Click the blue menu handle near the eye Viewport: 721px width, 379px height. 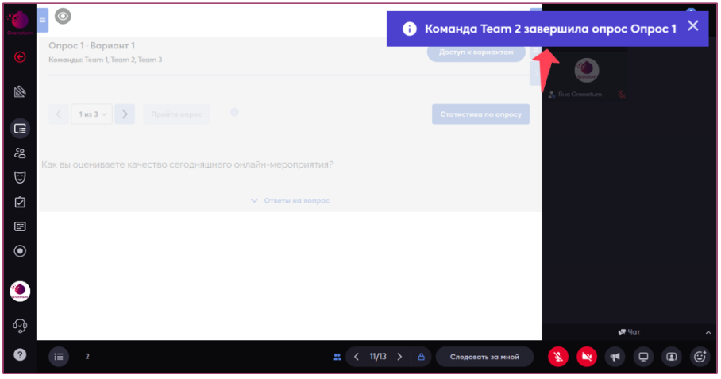tap(42, 20)
